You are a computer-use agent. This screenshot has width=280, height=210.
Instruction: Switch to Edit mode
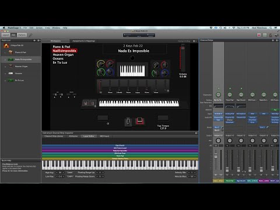[13, 35]
